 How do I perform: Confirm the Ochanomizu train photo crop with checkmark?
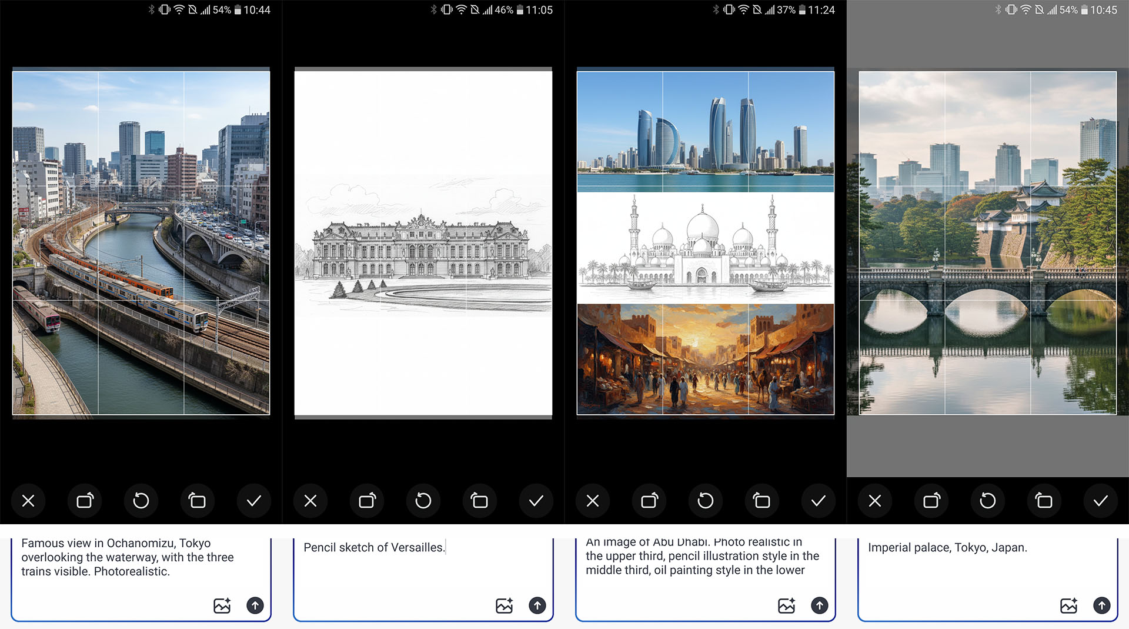click(x=253, y=501)
